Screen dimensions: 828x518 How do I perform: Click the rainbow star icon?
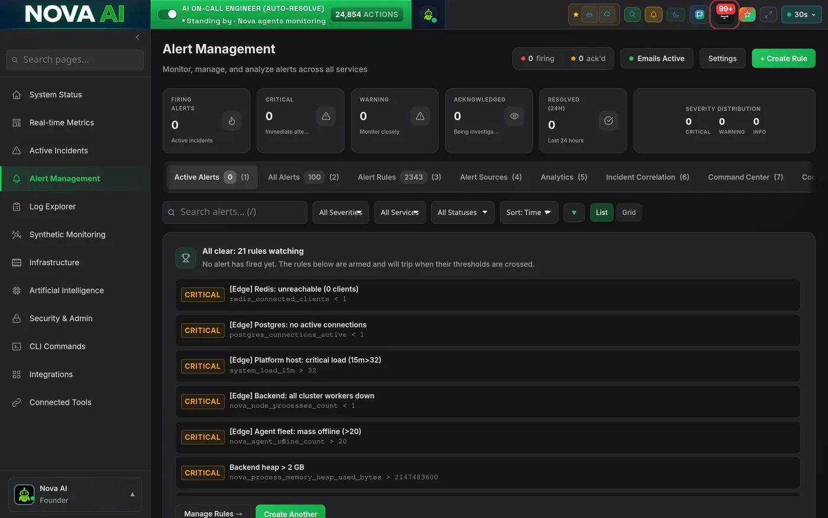747,15
